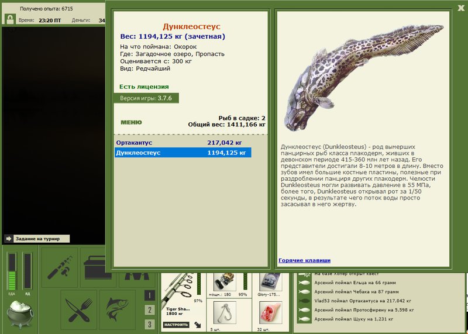Image resolution: width=468 pixels, height=334 pixels.
Task: Close the fish info window with X
Action: click(x=462, y=8)
